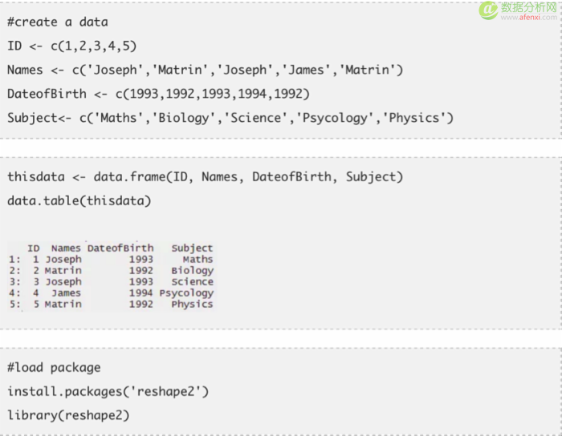
Task: Click the green afenxi logo icon
Action: point(488,10)
